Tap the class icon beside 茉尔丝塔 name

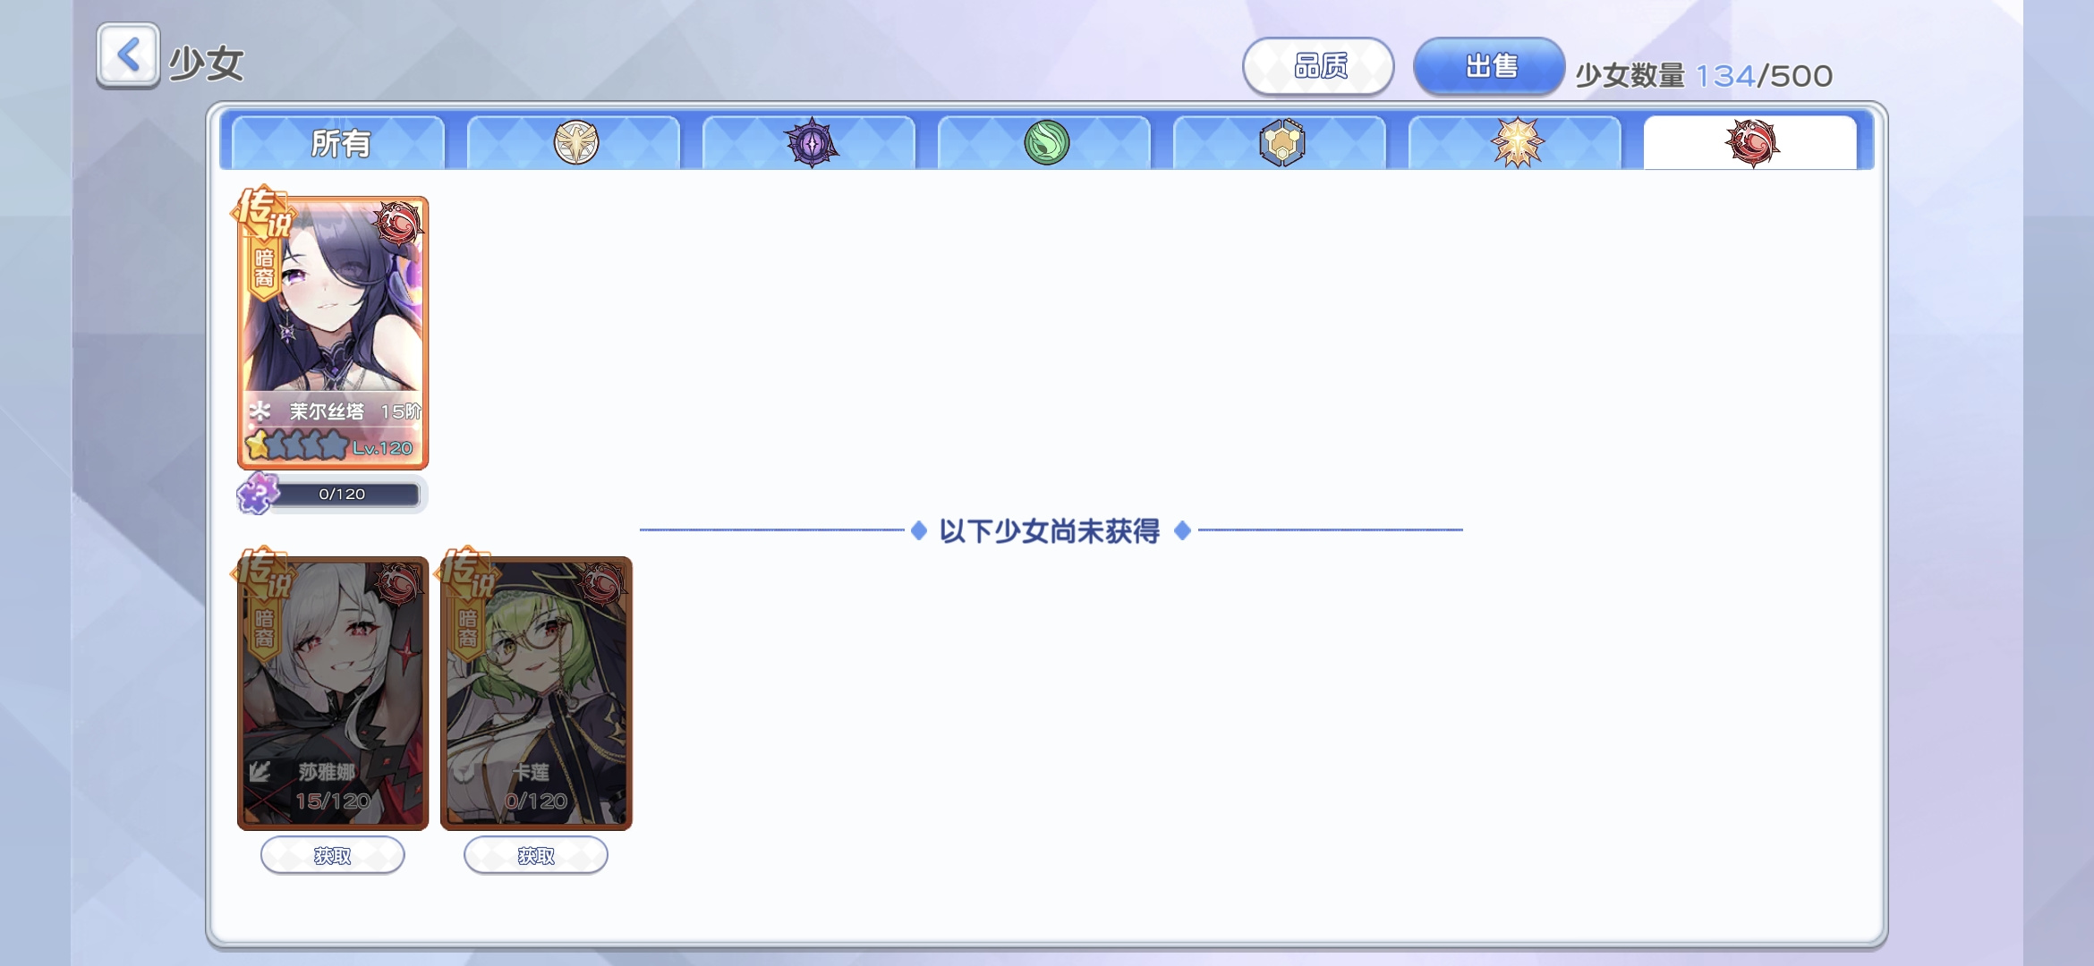(260, 411)
